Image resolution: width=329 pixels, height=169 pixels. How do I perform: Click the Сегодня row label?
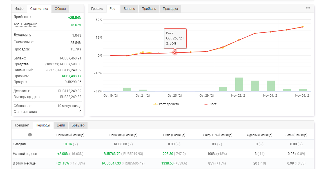tap(19, 144)
